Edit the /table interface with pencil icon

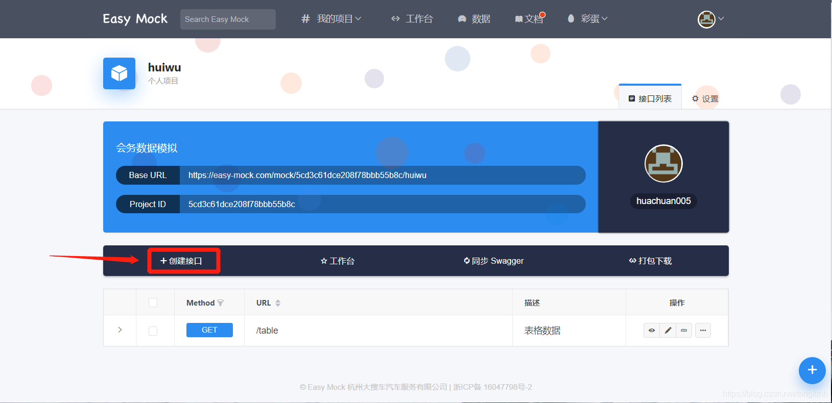tap(668, 330)
